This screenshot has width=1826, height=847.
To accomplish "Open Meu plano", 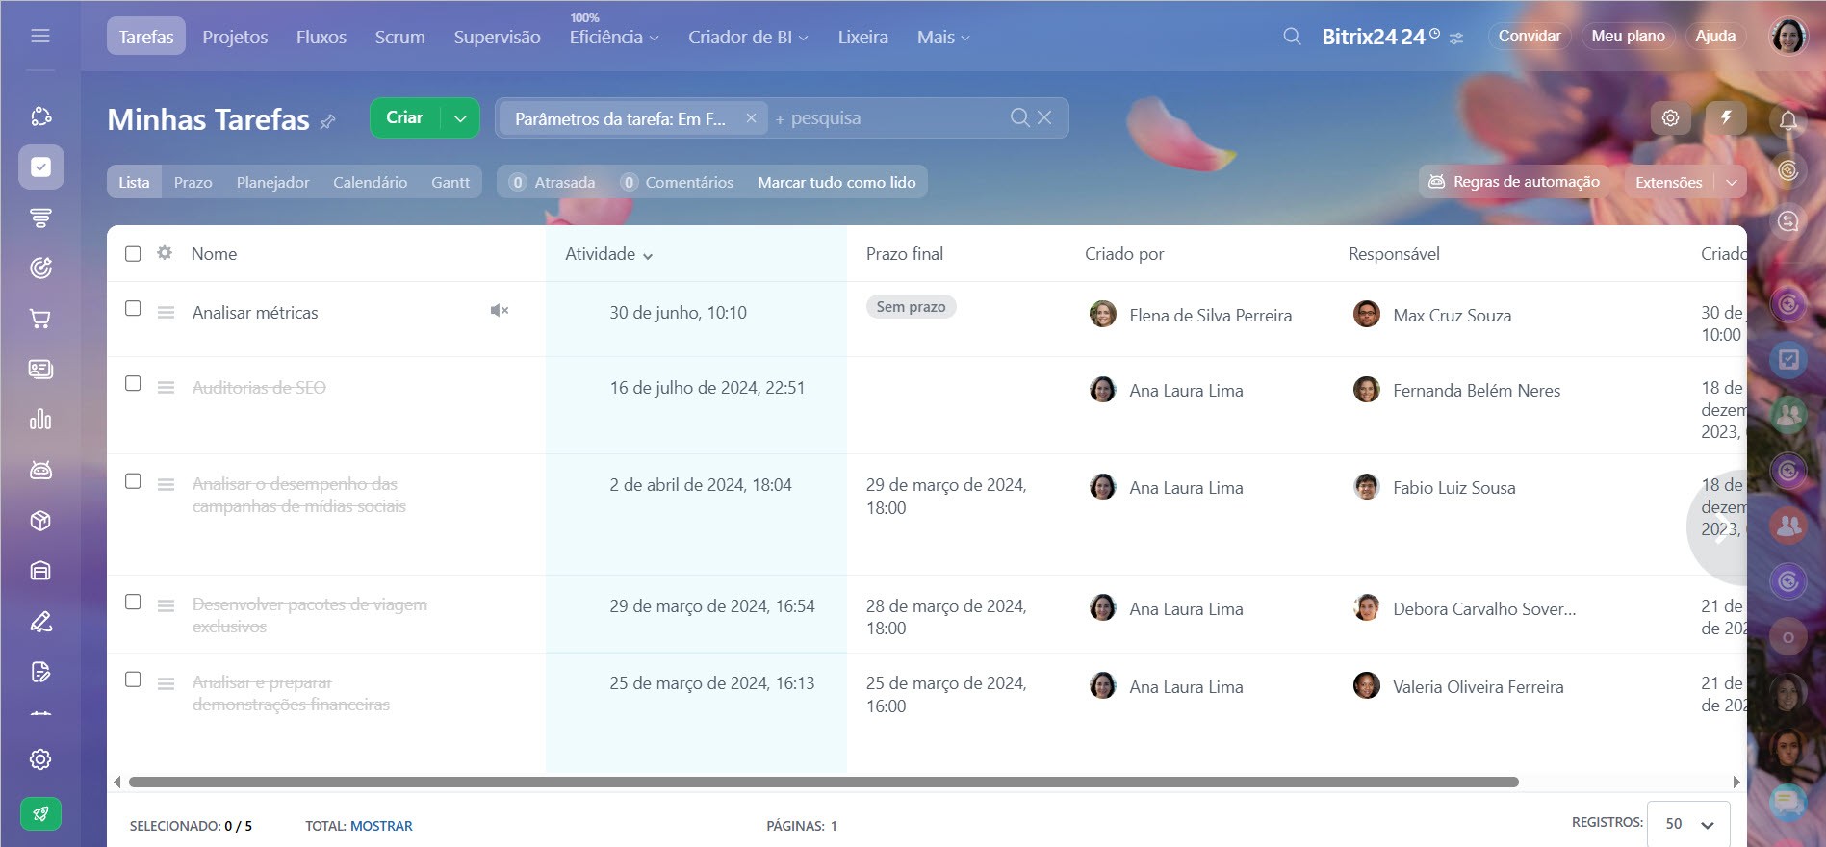I will [x=1628, y=36].
